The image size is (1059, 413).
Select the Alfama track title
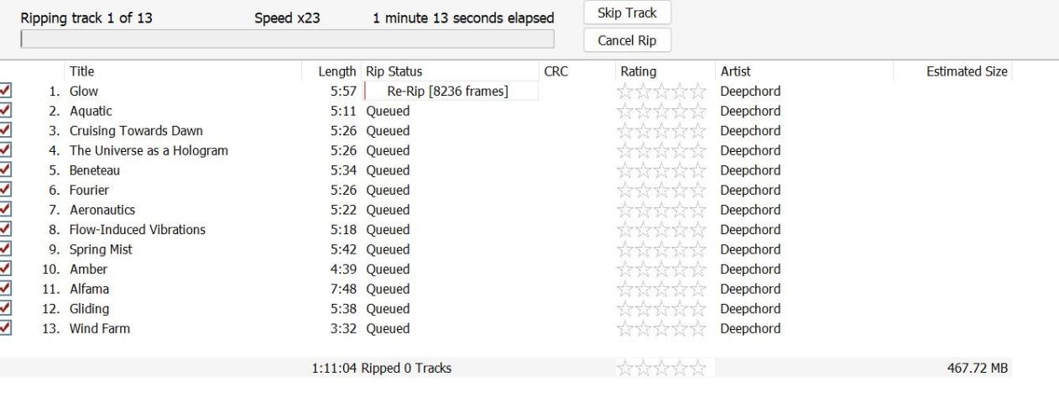point(89,289)
